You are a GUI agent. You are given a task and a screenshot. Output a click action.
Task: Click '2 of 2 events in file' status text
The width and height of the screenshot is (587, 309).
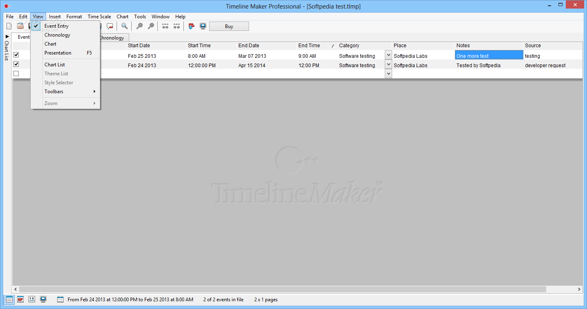223,300
